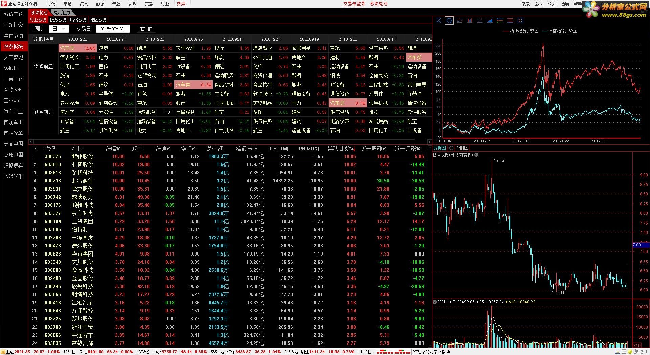Click highlighted 汽车类 cell under 20180928
The height and width of the screenshot is (355, 650).
[78, 48]
